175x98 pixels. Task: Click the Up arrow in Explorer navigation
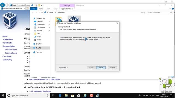(42, 13)
